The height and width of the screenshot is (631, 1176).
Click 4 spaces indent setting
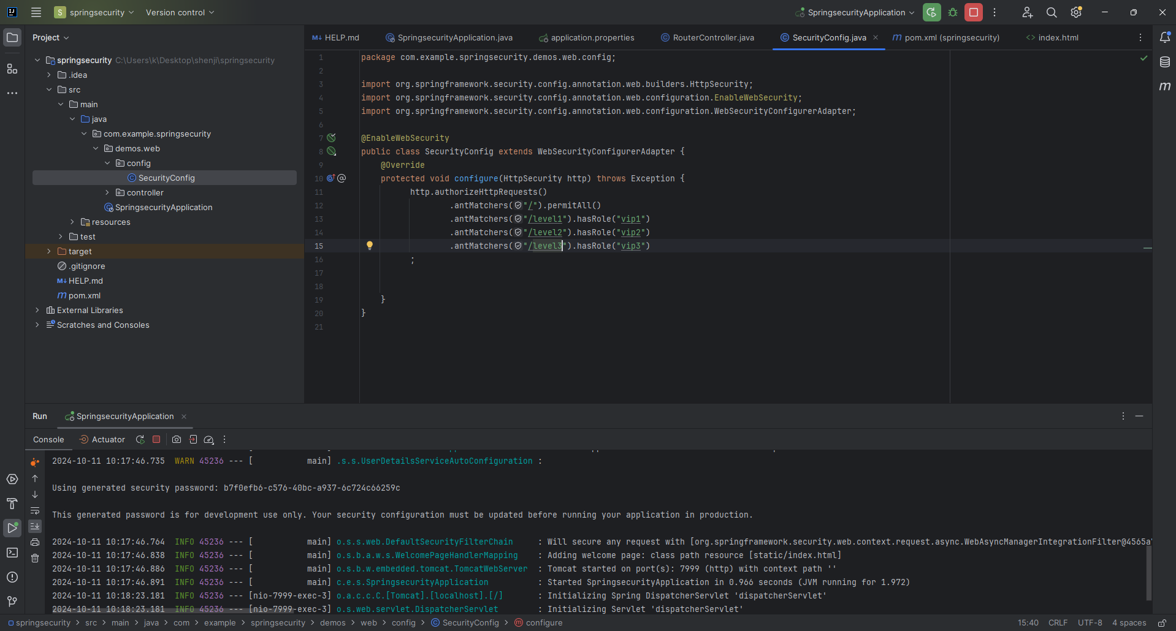[x=1129, y=622]
